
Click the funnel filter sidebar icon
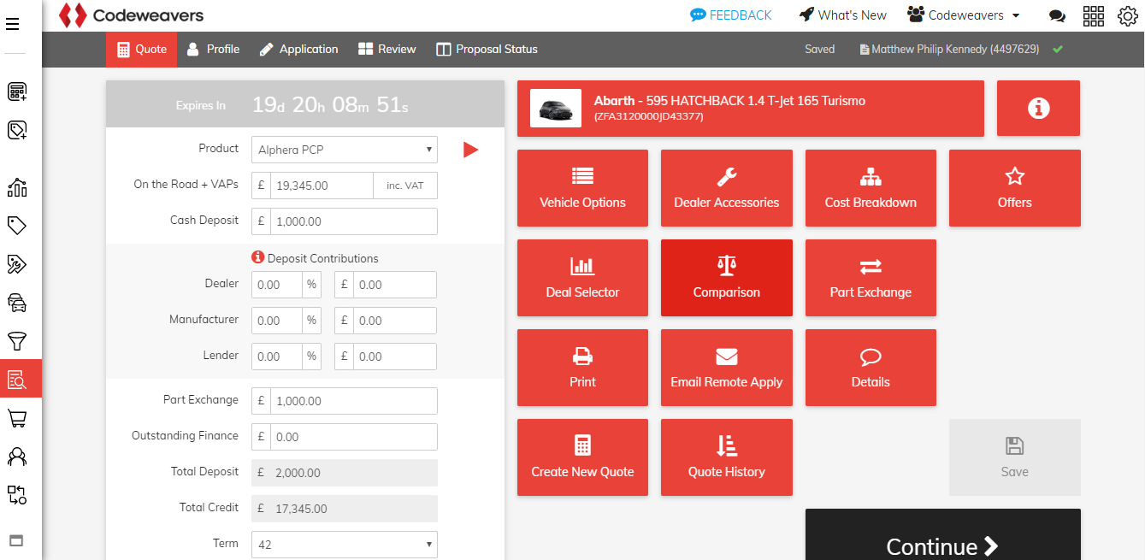pos(17,341)
